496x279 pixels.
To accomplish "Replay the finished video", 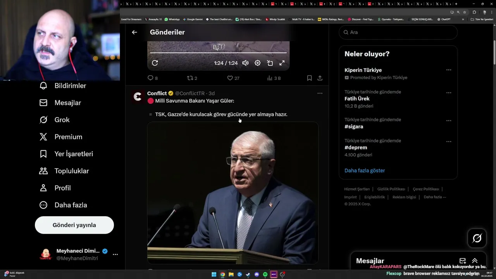I will (155, 63).
